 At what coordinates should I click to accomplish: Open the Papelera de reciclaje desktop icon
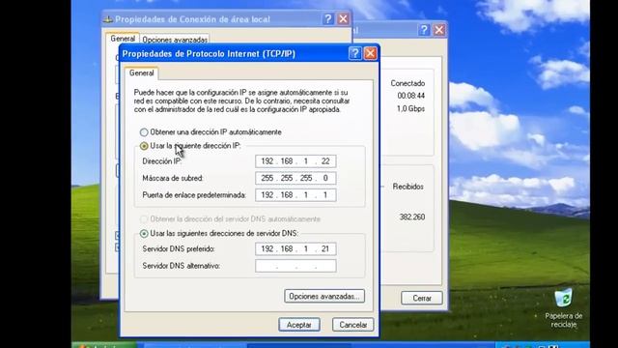[564, 308]
